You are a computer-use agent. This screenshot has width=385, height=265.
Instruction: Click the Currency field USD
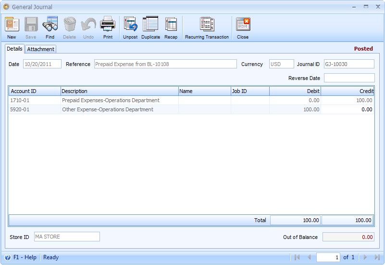(281, 64)
